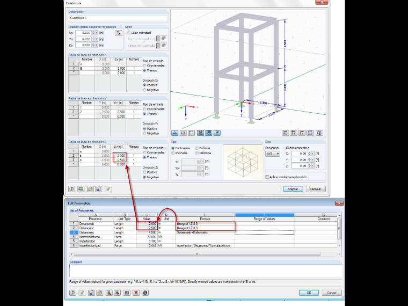This screenshot has height=306, width=408.
Task: Click the Giro Z angle spinner
Action: point(309,166)
